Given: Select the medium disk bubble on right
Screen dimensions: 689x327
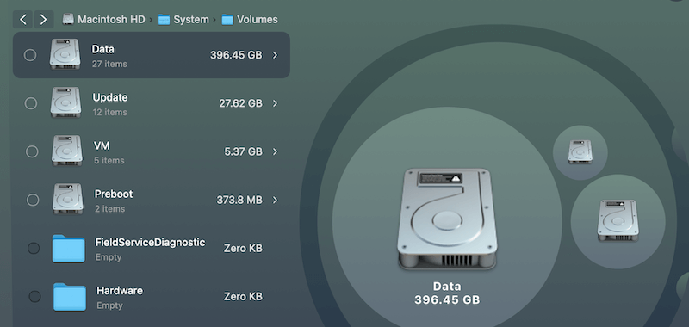Looking at the screenshot, I should pyautogui.click(x=618, y=221).
